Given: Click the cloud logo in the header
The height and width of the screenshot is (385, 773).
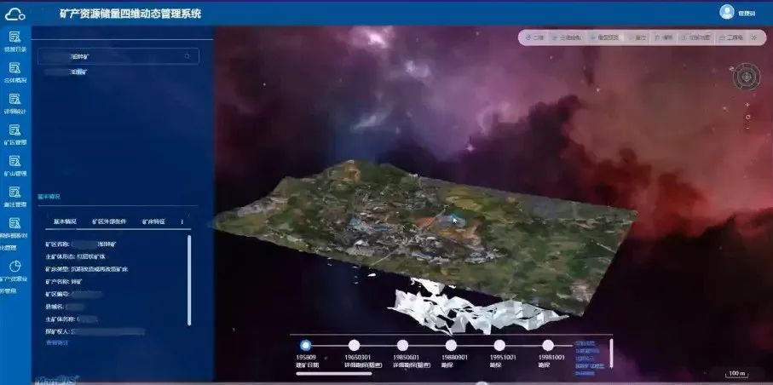Looking at the screenshot, I should (x=14, y=14).
